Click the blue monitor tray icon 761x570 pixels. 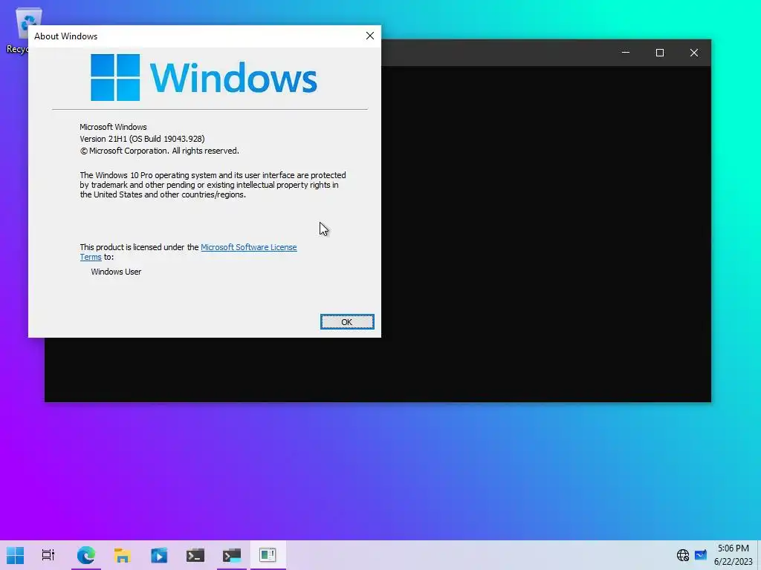coord(700,555)
